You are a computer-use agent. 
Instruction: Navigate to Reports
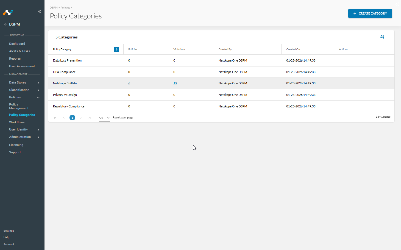[x=15, y=59]
